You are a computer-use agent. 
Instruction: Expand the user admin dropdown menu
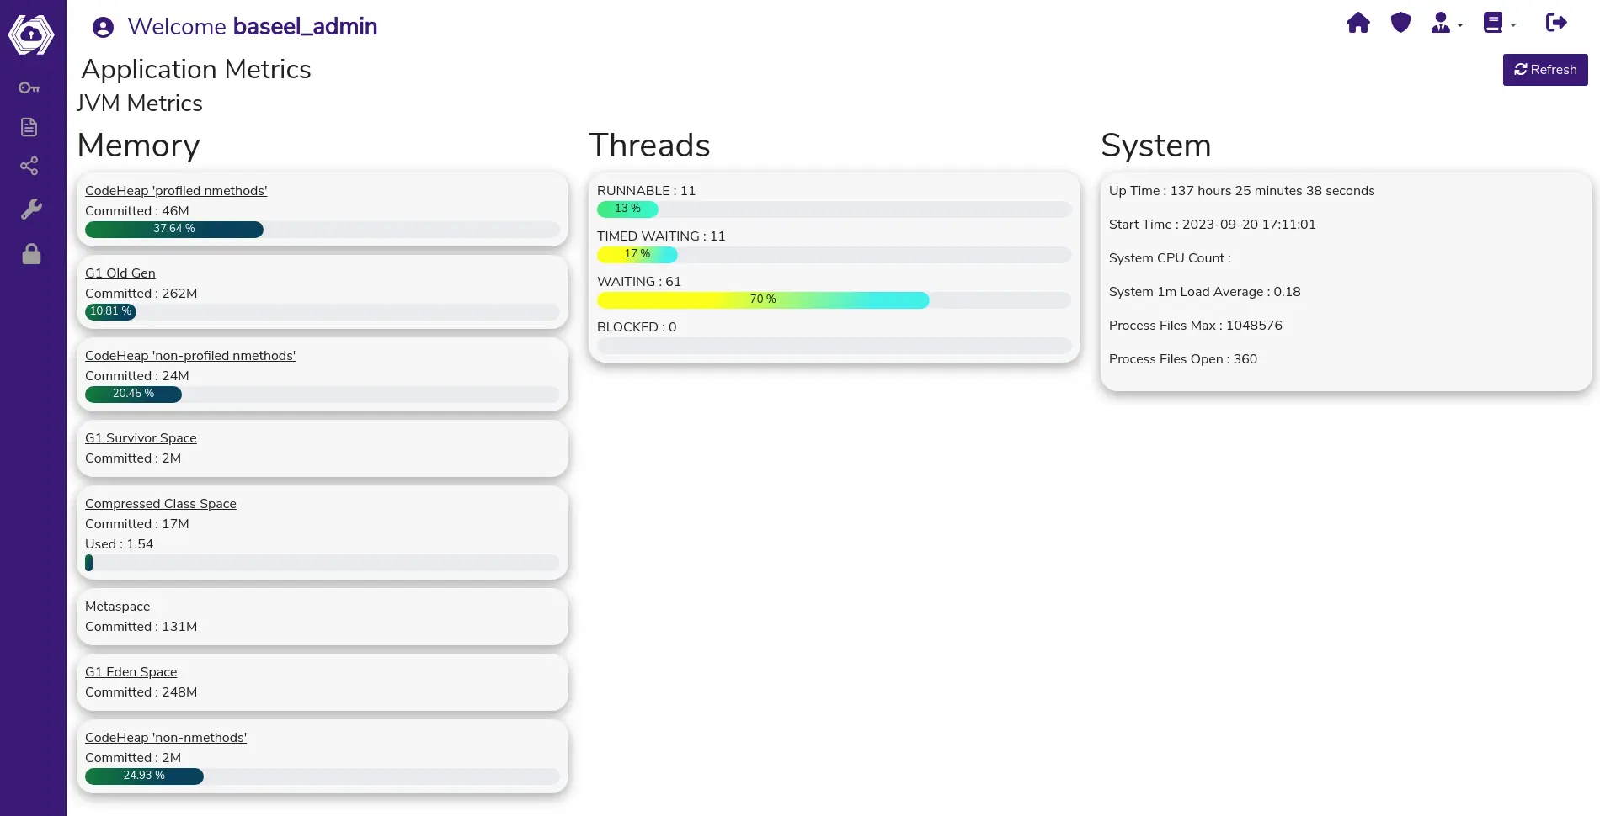1446,24
